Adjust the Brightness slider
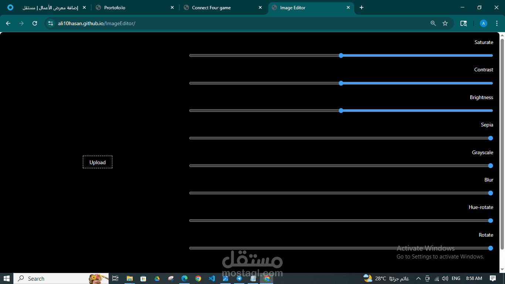505x284 pixels. 341,111
